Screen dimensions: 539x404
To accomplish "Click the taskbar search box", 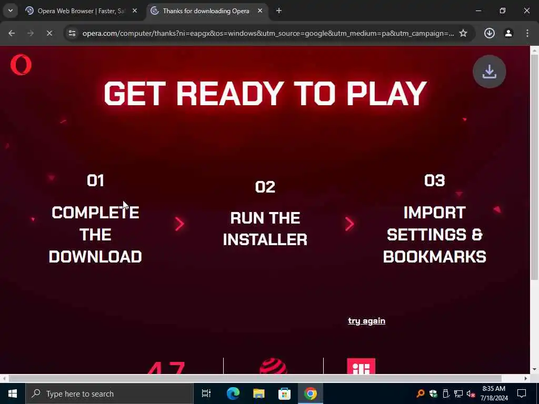I will click(109, 393).
